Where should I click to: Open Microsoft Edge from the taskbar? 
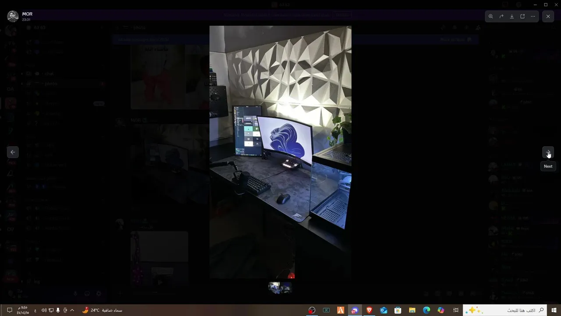click(x=426, y=310)
